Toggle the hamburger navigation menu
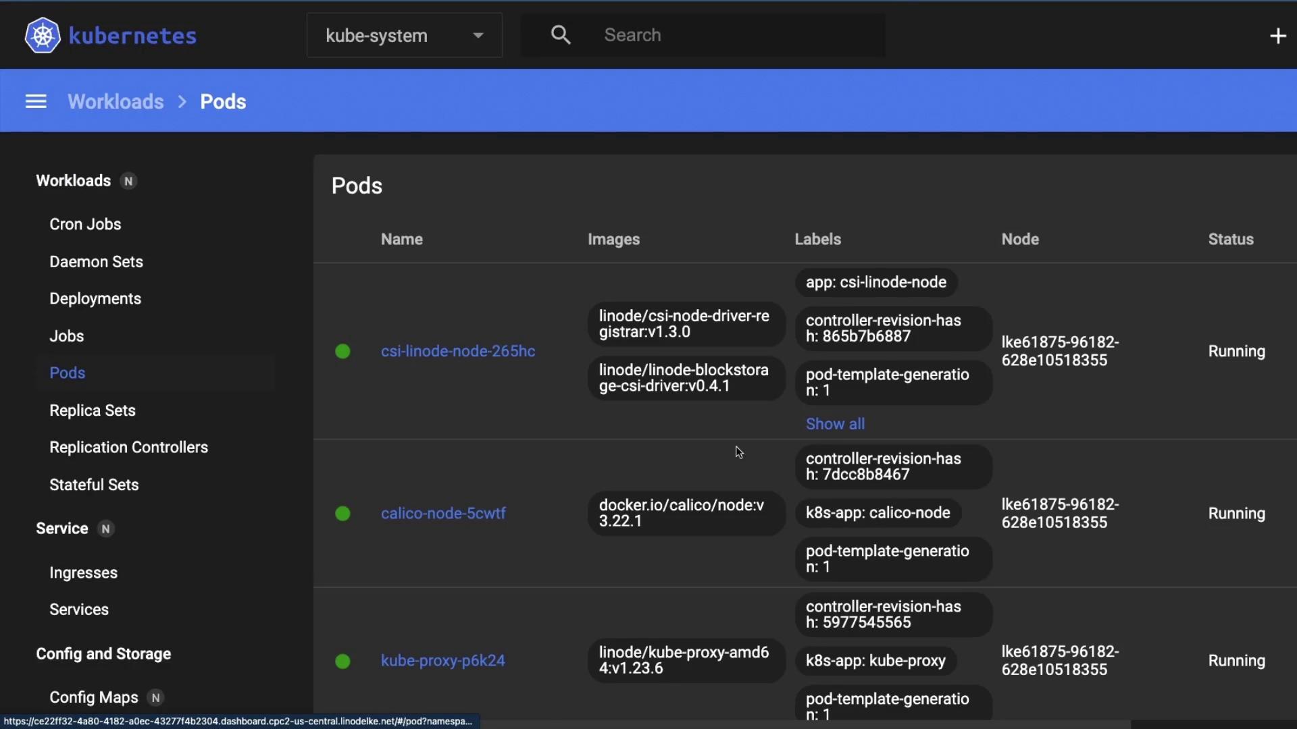This screenshot has height=729, width=1297. point(36,101)
